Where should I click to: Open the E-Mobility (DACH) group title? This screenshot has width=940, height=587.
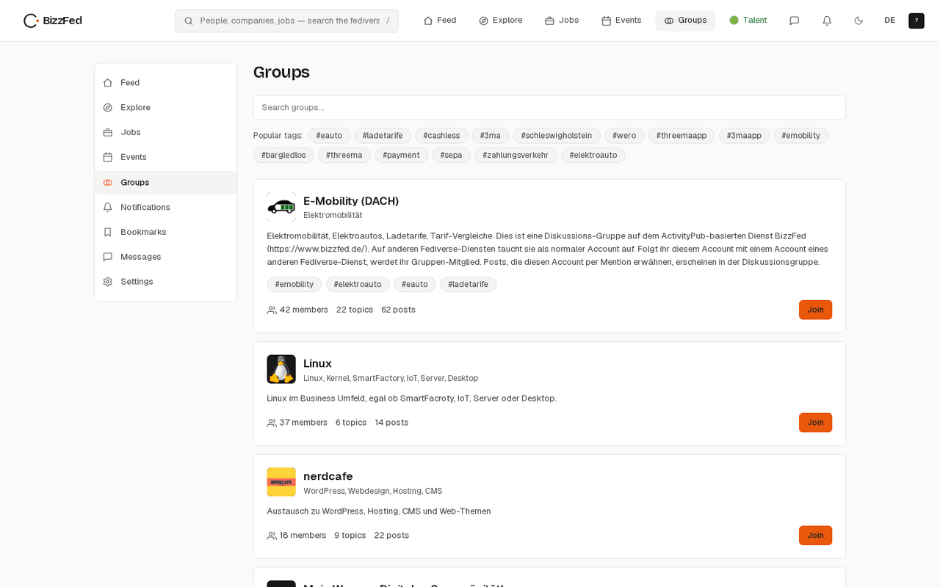coord(351,201)
